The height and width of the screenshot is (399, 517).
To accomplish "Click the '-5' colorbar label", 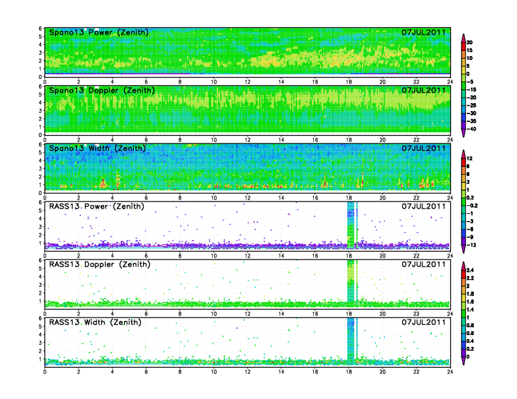I will coord(470,81).
